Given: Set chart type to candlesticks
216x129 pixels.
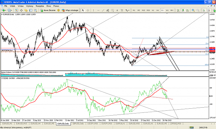Looking at the screenshot, I should (x=183, y=10).
